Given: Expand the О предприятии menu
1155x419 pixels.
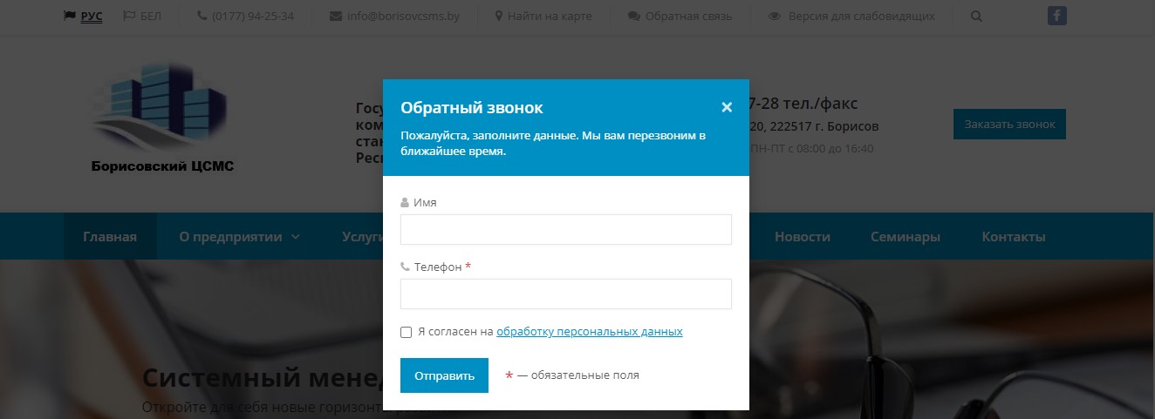Looking at the screenshot, I should pos(239,237).
